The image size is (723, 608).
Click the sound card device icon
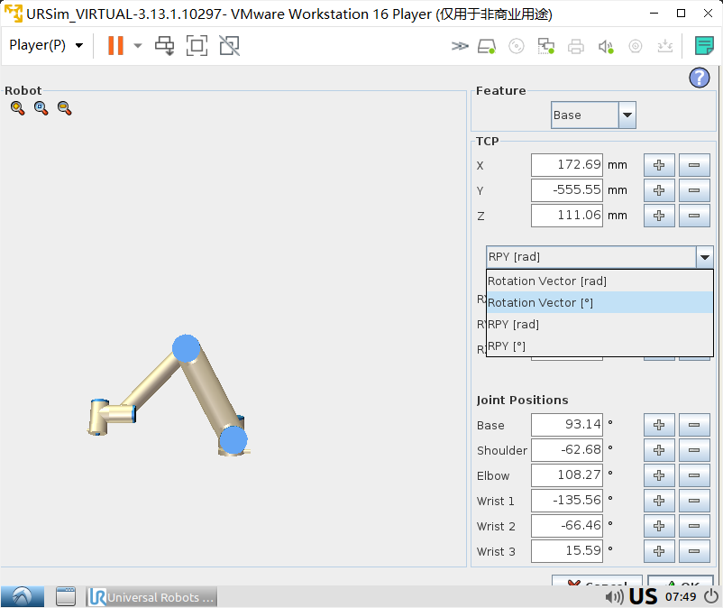click(604, 45)
